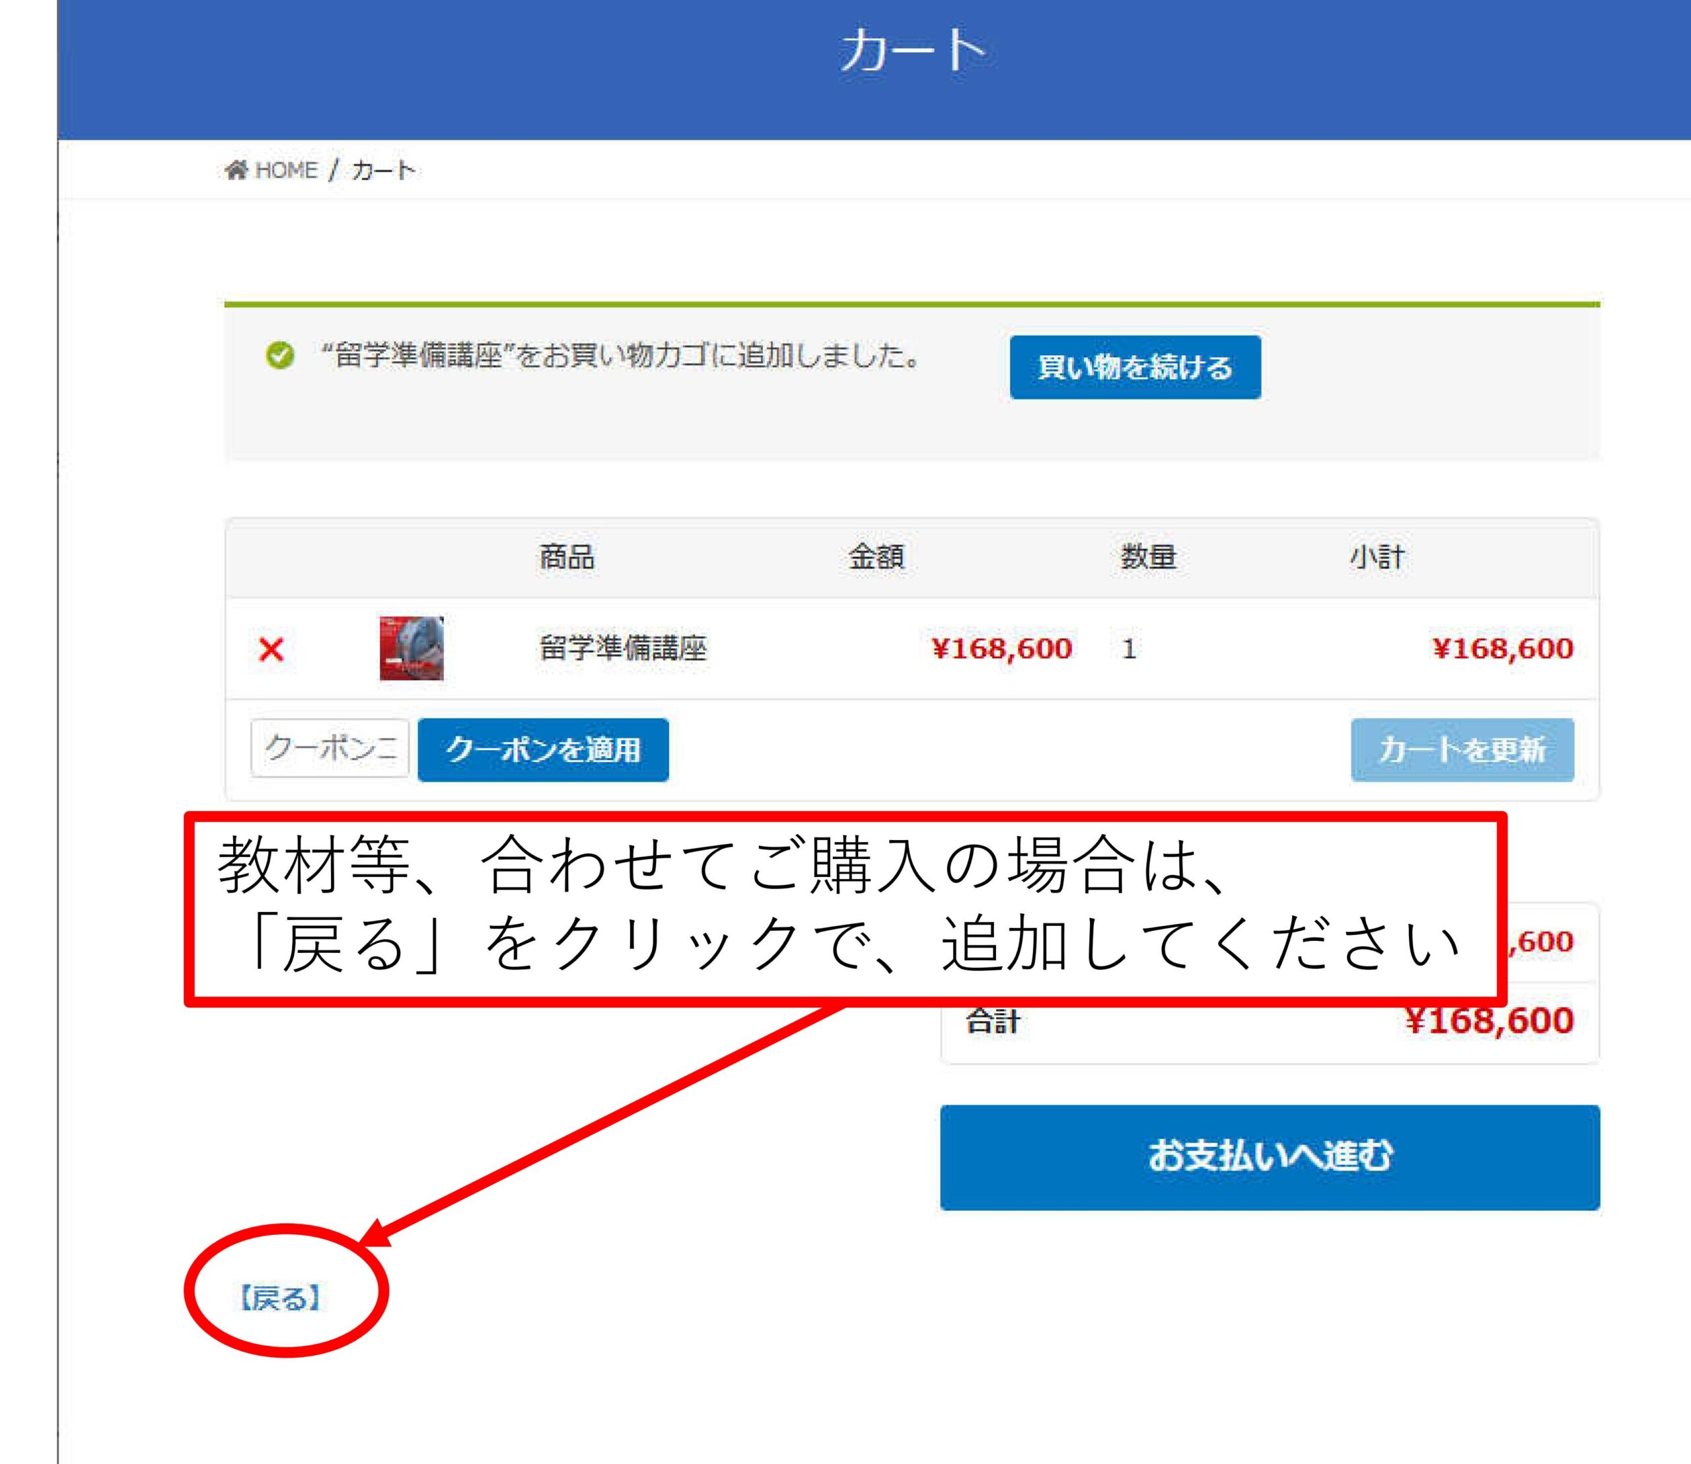Click the green checkmark notification icon
This screenshot has height=1464, width=1691.
tap(279, 355)
